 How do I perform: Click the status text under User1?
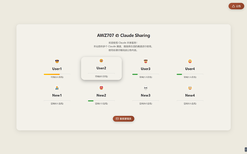(57, 77)
